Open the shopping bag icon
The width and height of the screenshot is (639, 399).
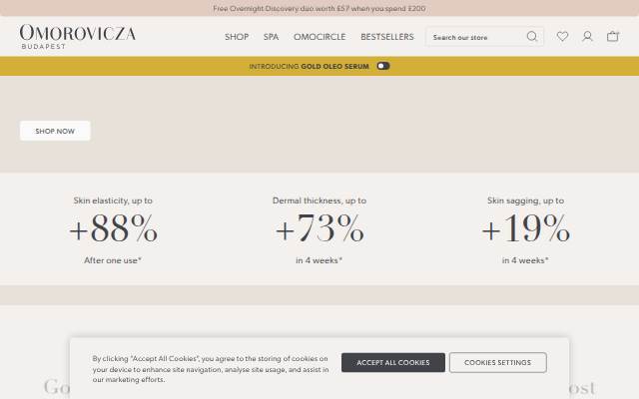612,37
